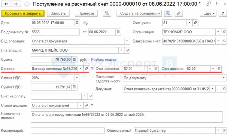Click the empty Комментарий field
This screenshot has height=135, width=228.
[67, 130]
